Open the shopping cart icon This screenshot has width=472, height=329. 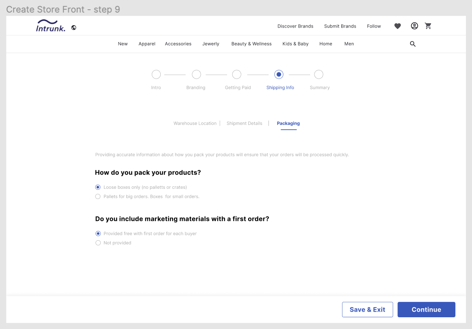(428, 26)
